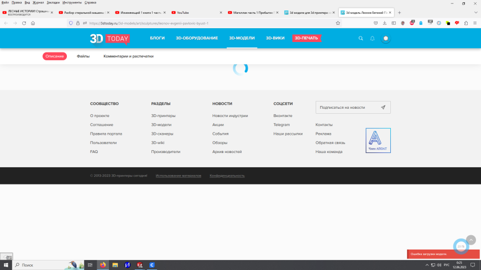Open Windows action center notifications icon
The image size is (481, 270).
click(x=473, y=265)
